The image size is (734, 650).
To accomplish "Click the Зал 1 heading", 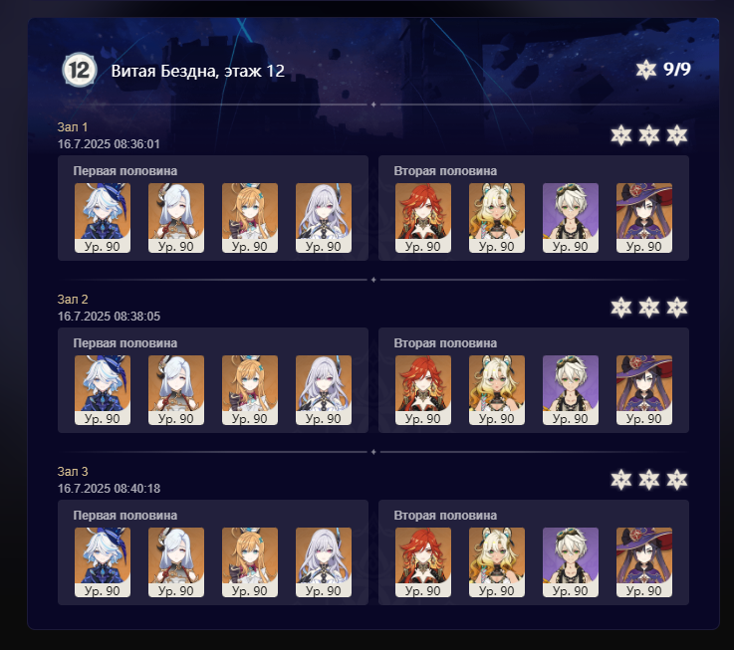I will tap(73, 127).
